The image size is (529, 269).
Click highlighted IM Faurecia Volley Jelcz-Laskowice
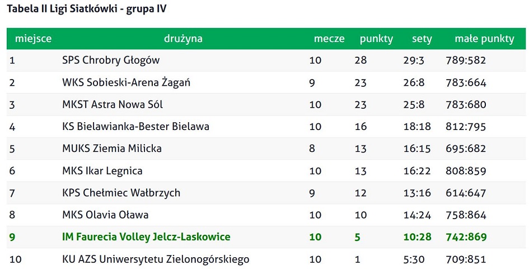coord(147,237)
